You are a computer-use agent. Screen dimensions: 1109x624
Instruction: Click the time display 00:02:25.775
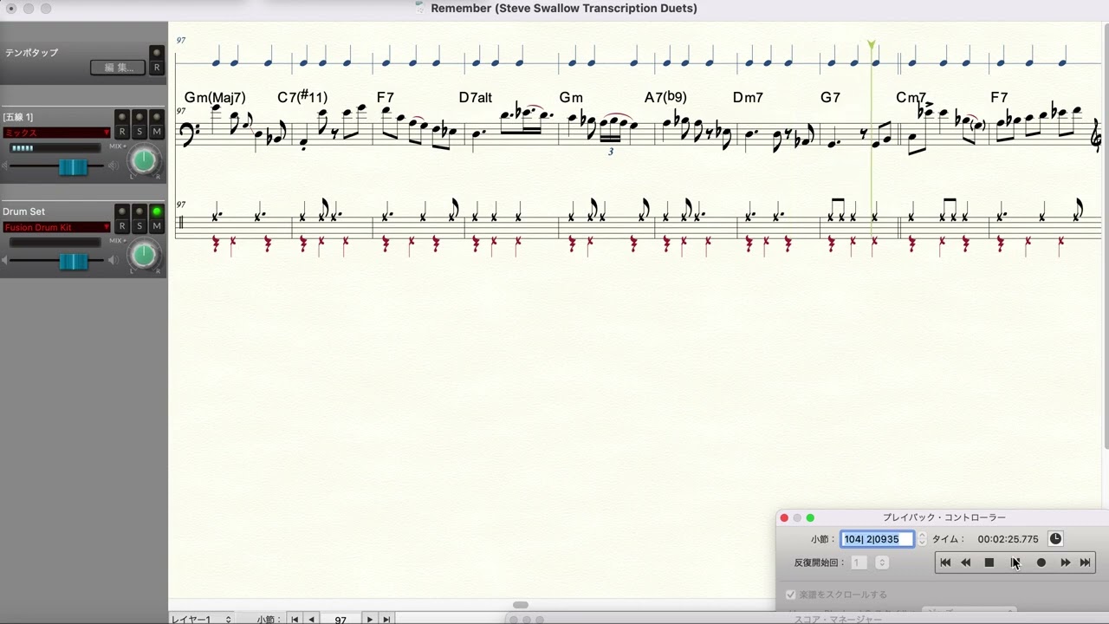[1008, 539]
